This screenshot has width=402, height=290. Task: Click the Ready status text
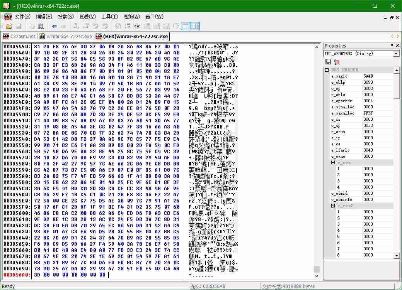pyautogui.click(x=8, y=287)
